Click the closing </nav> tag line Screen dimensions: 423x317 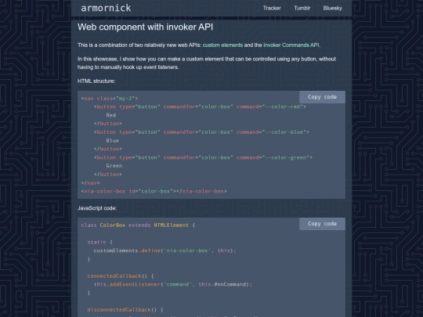tap(90, 182)
